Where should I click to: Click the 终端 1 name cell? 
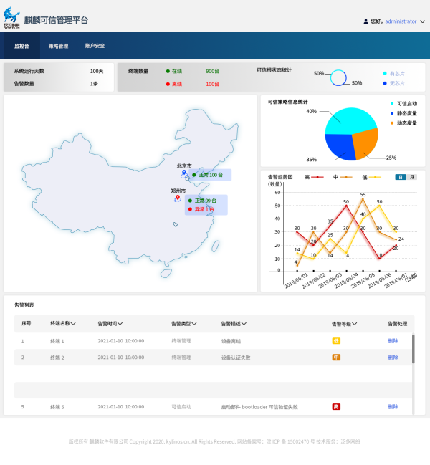[x=57, y=341]
